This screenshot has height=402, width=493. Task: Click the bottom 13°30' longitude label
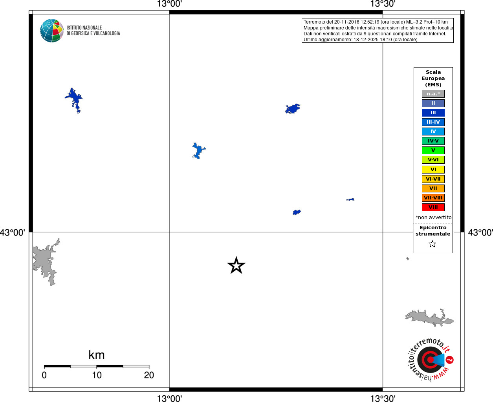(383, 398)
